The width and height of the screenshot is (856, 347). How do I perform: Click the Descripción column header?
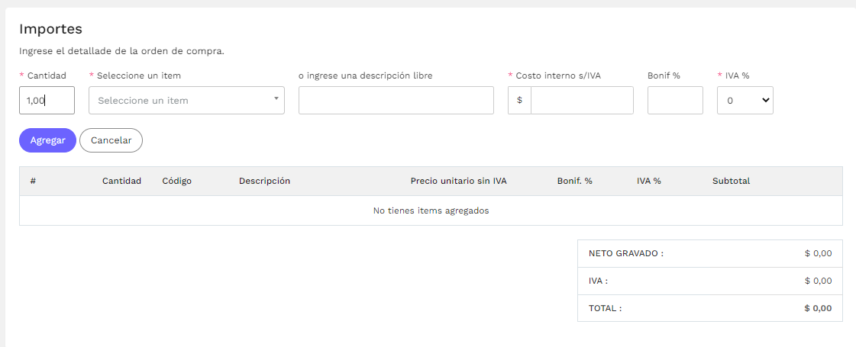[x=264, y=181]
